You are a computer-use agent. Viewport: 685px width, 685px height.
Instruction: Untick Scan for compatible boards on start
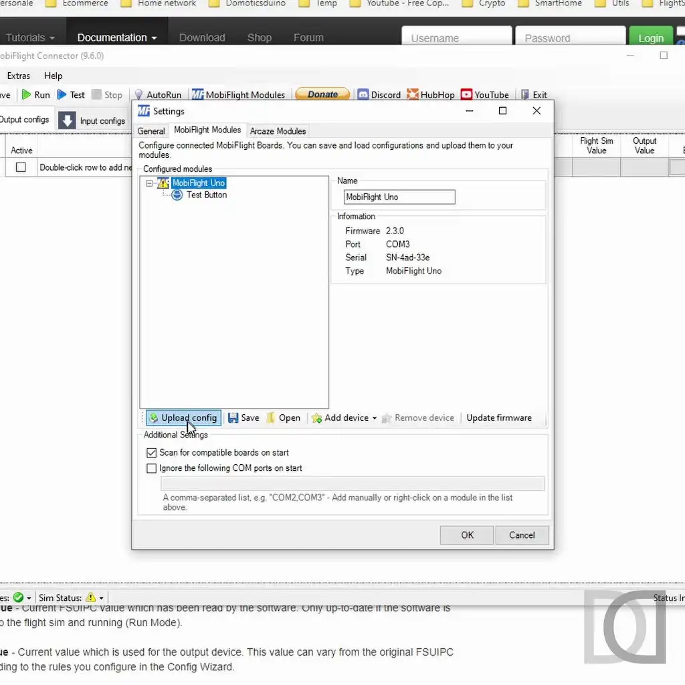pos(152,453)
